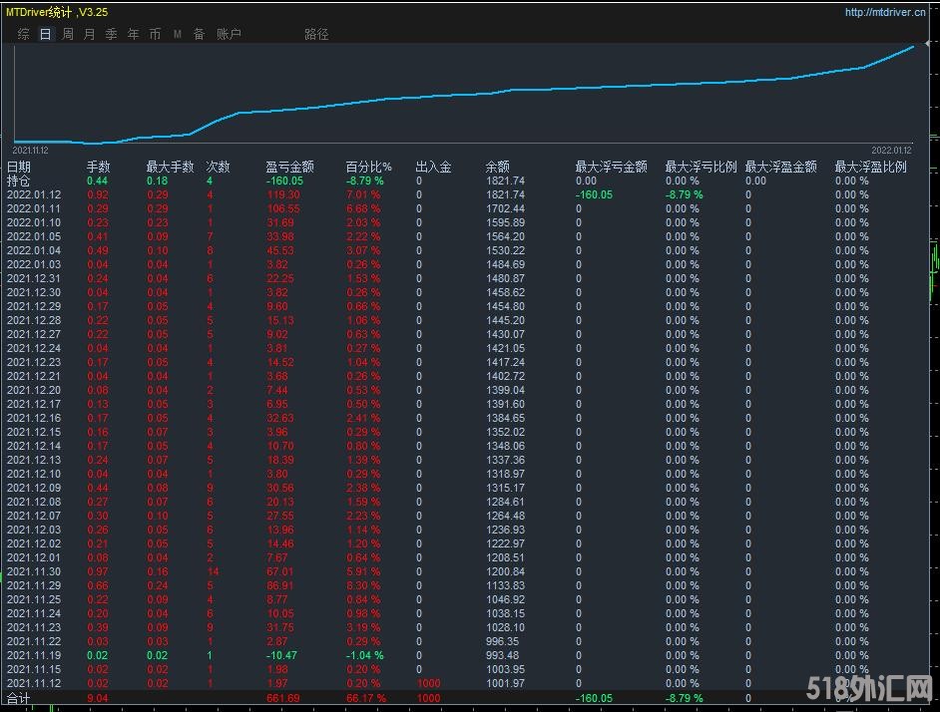Screen dimensions: 940x712
Task: Click the 合计 totals row label
Action: click(x=19, y=698)
